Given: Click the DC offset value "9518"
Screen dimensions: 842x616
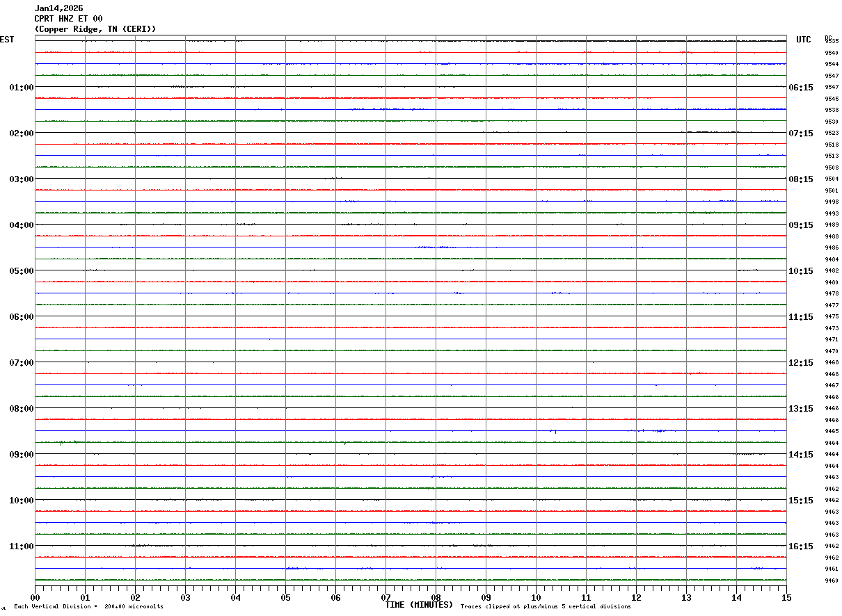Looking at the screenshot, I should pyautogui.click(x=832, y=145).
